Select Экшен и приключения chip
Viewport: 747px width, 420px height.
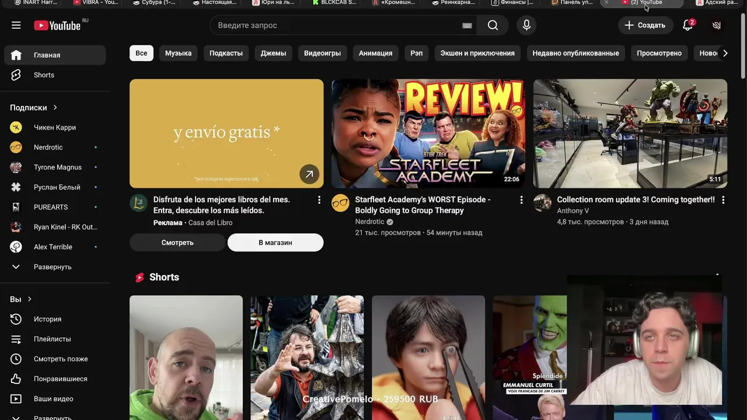point(477,53)
